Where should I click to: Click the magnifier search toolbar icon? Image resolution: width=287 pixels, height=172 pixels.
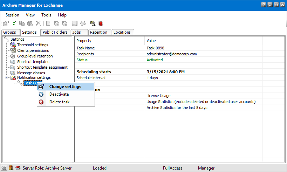click(93, 23)
